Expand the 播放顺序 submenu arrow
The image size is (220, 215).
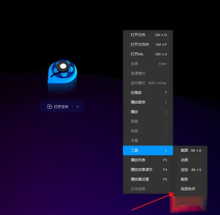pos(166,102)
